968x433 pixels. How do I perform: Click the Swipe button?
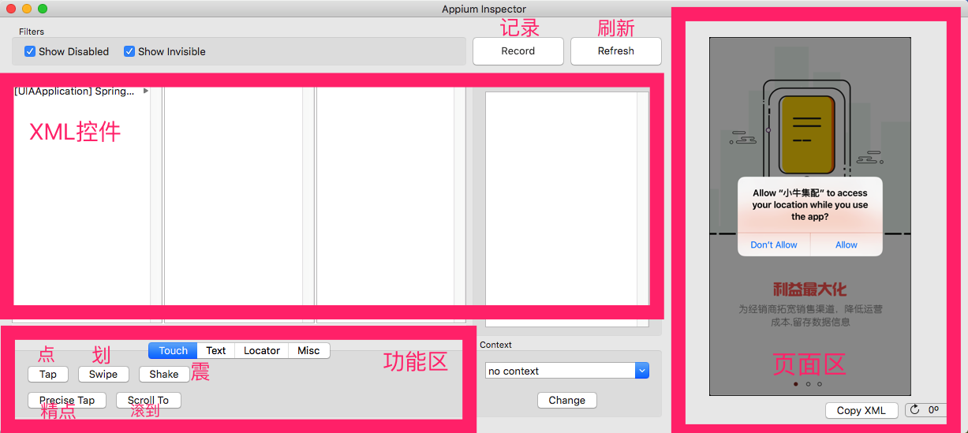[x=103, y=375]
